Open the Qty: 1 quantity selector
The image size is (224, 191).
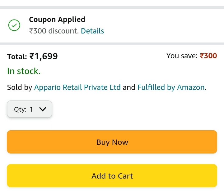(30, 109)
